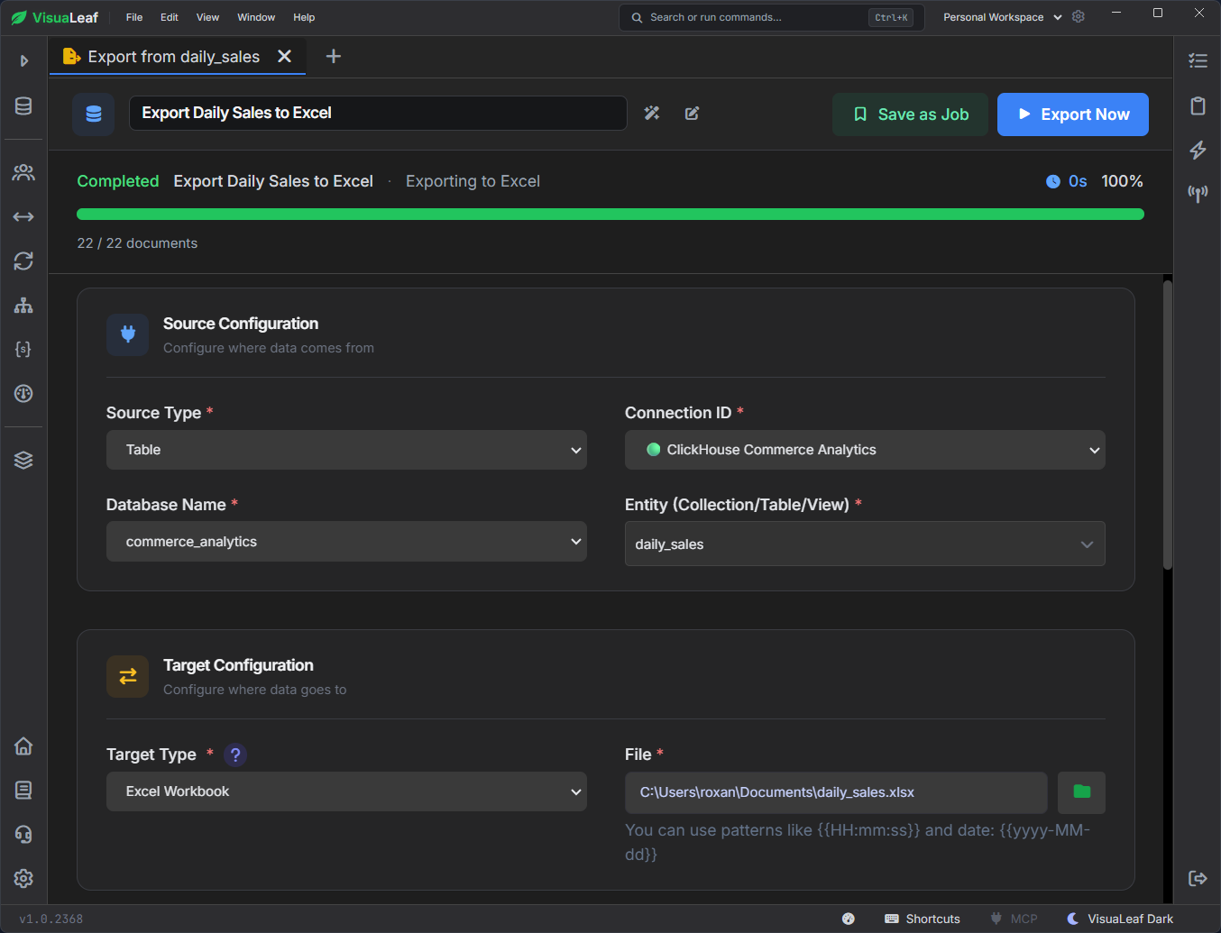Close the Export from daily_sales tab
Image resolution: width=1221 pixels, height=933 pixels.
click(x=284, y=57)
